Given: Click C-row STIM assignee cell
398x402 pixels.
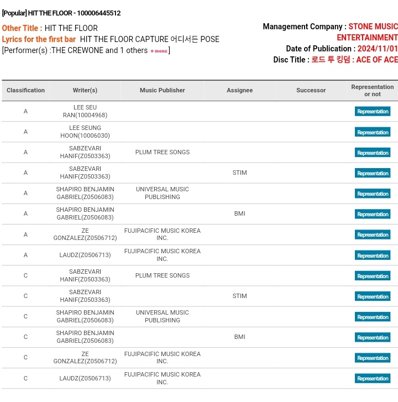Looking at the screenshot, I should tap(239, 296).
